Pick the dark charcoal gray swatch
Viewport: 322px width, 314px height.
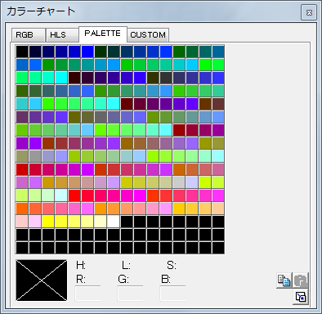[x=166, y=78]
